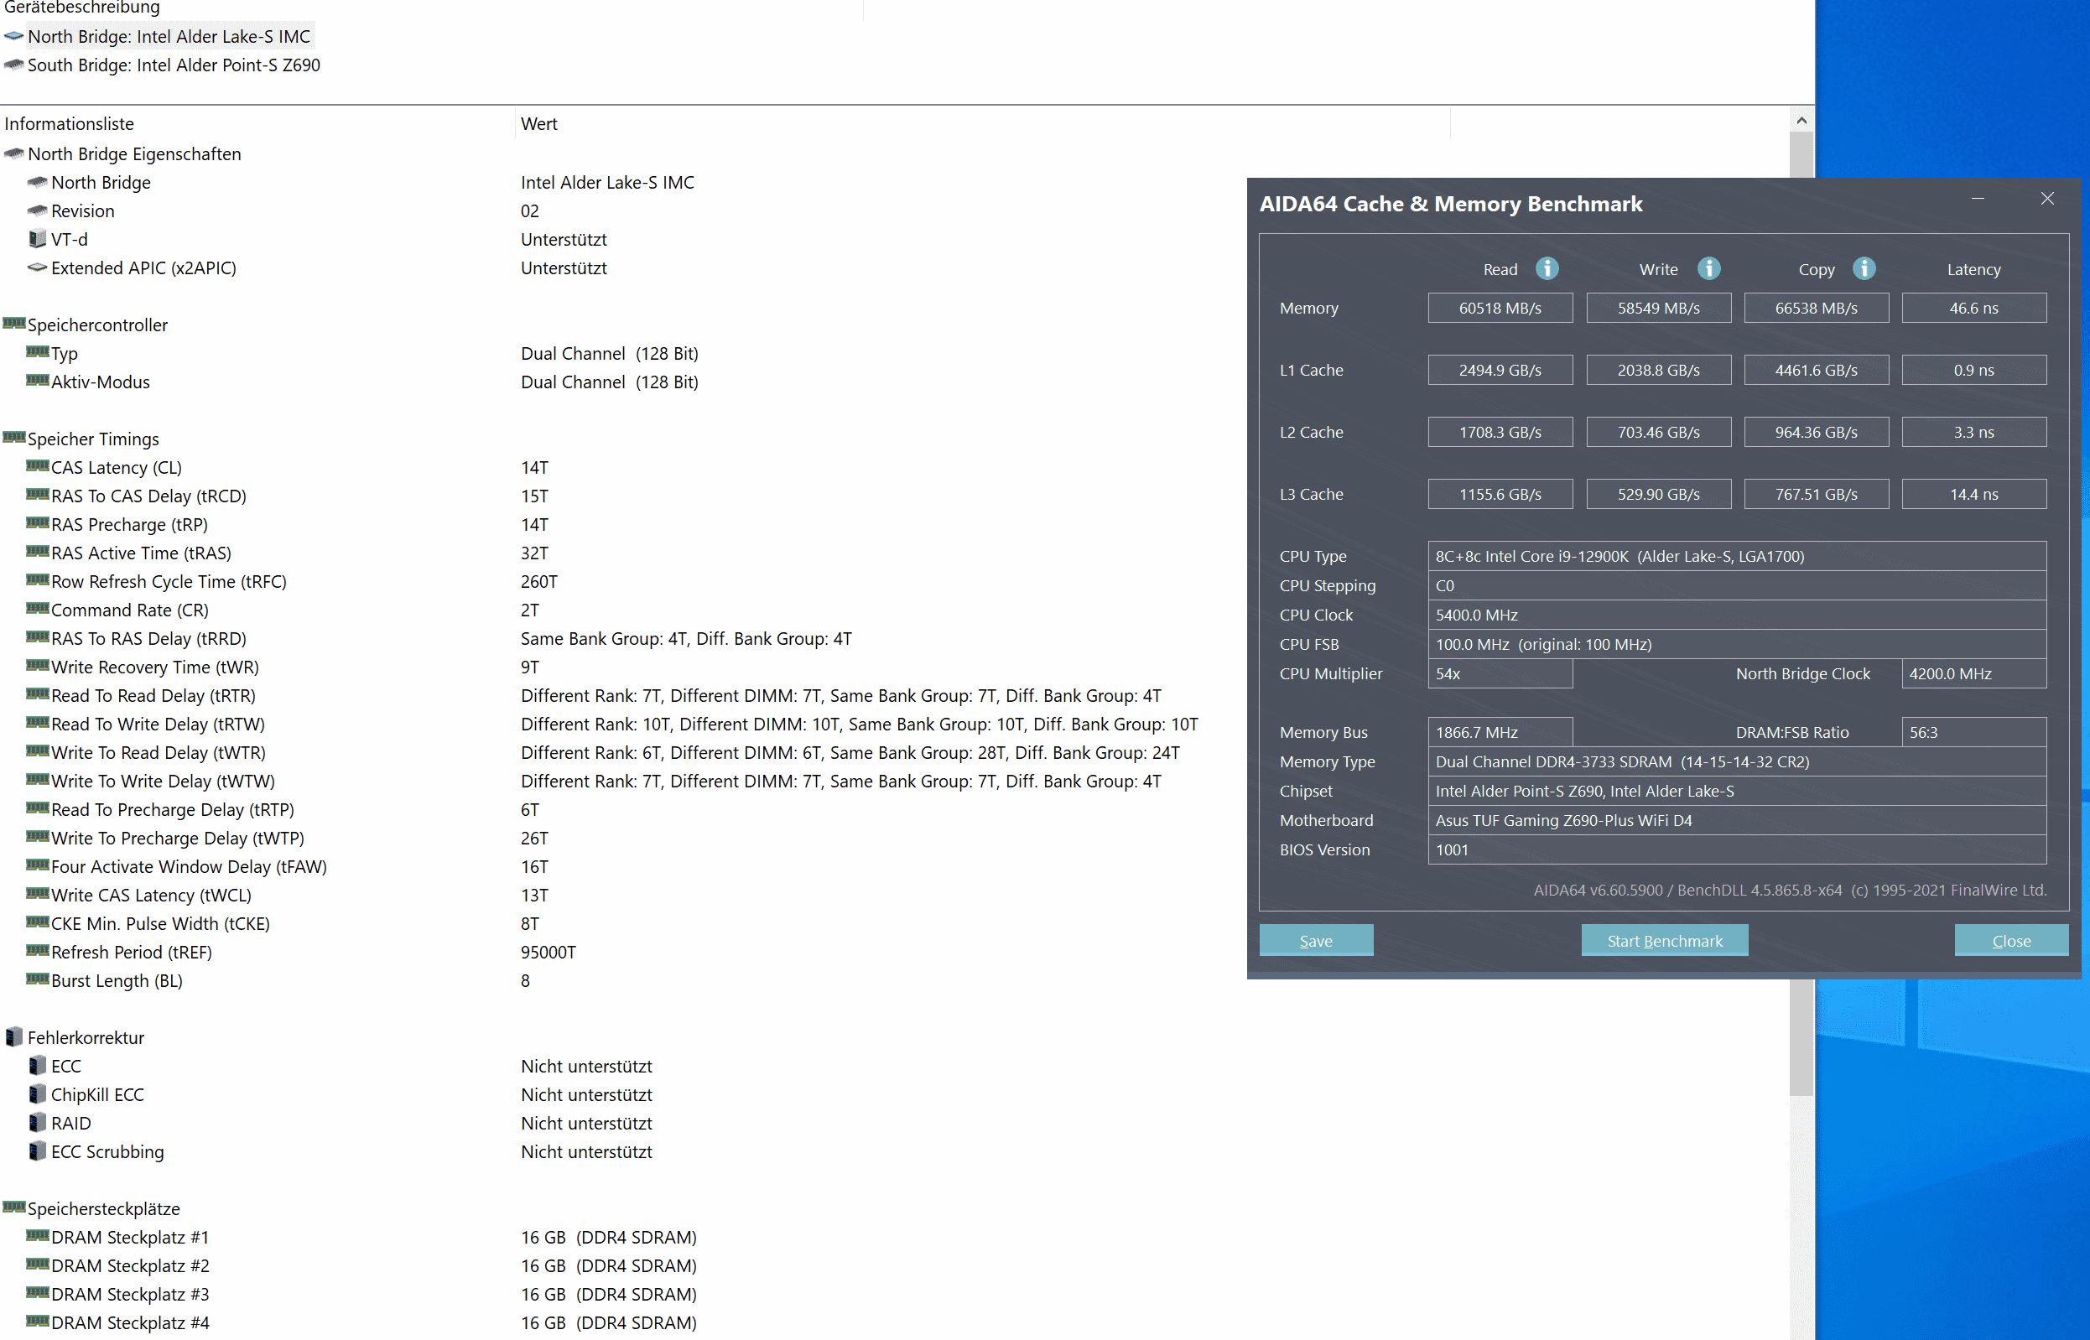Click the Memory Copy value 66538 MB/s

(x=1816, y=308)
